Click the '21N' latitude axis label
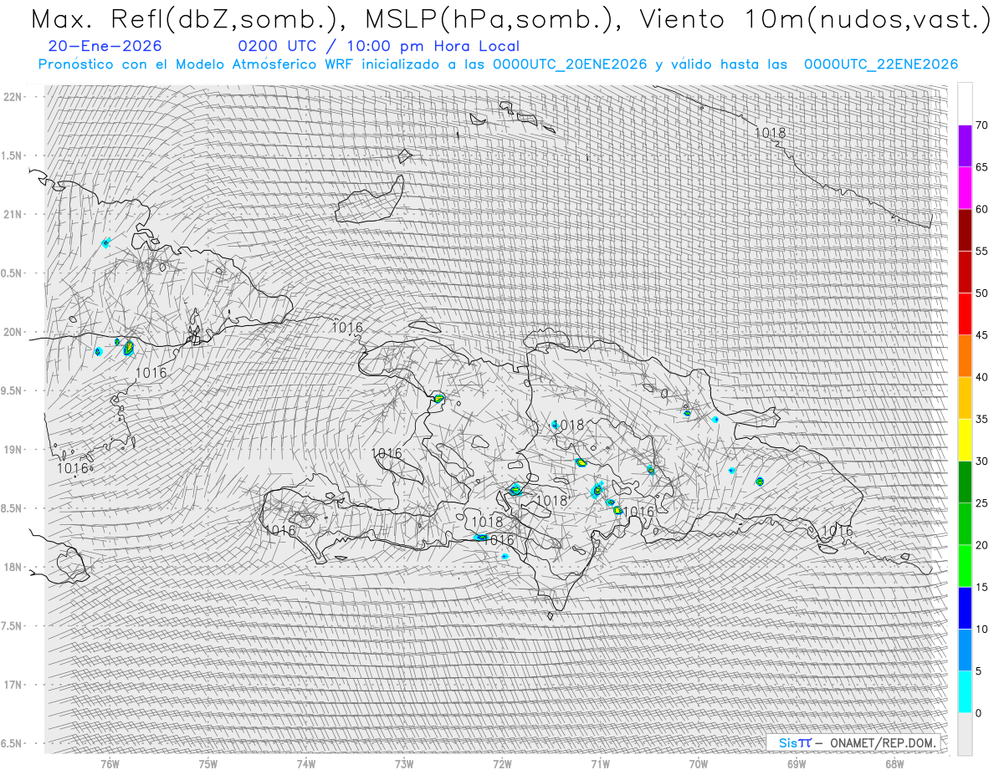The width and height of the screenshot is (1004, 775). [13, 214]
